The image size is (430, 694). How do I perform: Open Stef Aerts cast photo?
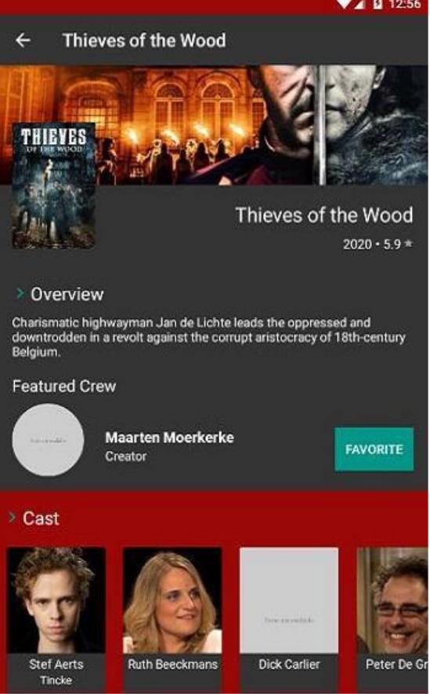(x=56, y=600)
